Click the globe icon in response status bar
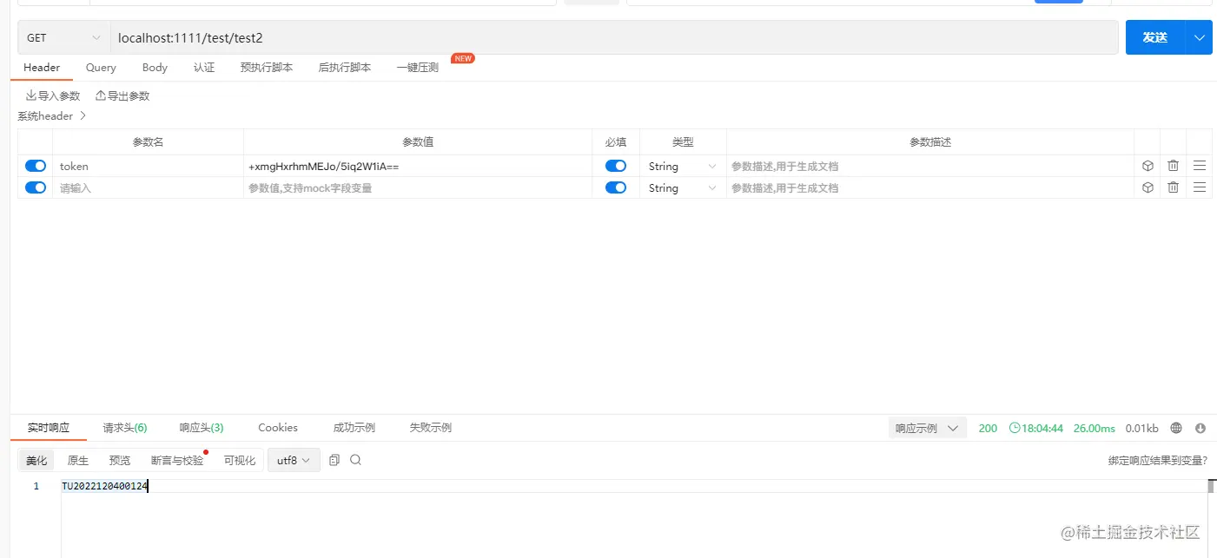 point(1176,427)
